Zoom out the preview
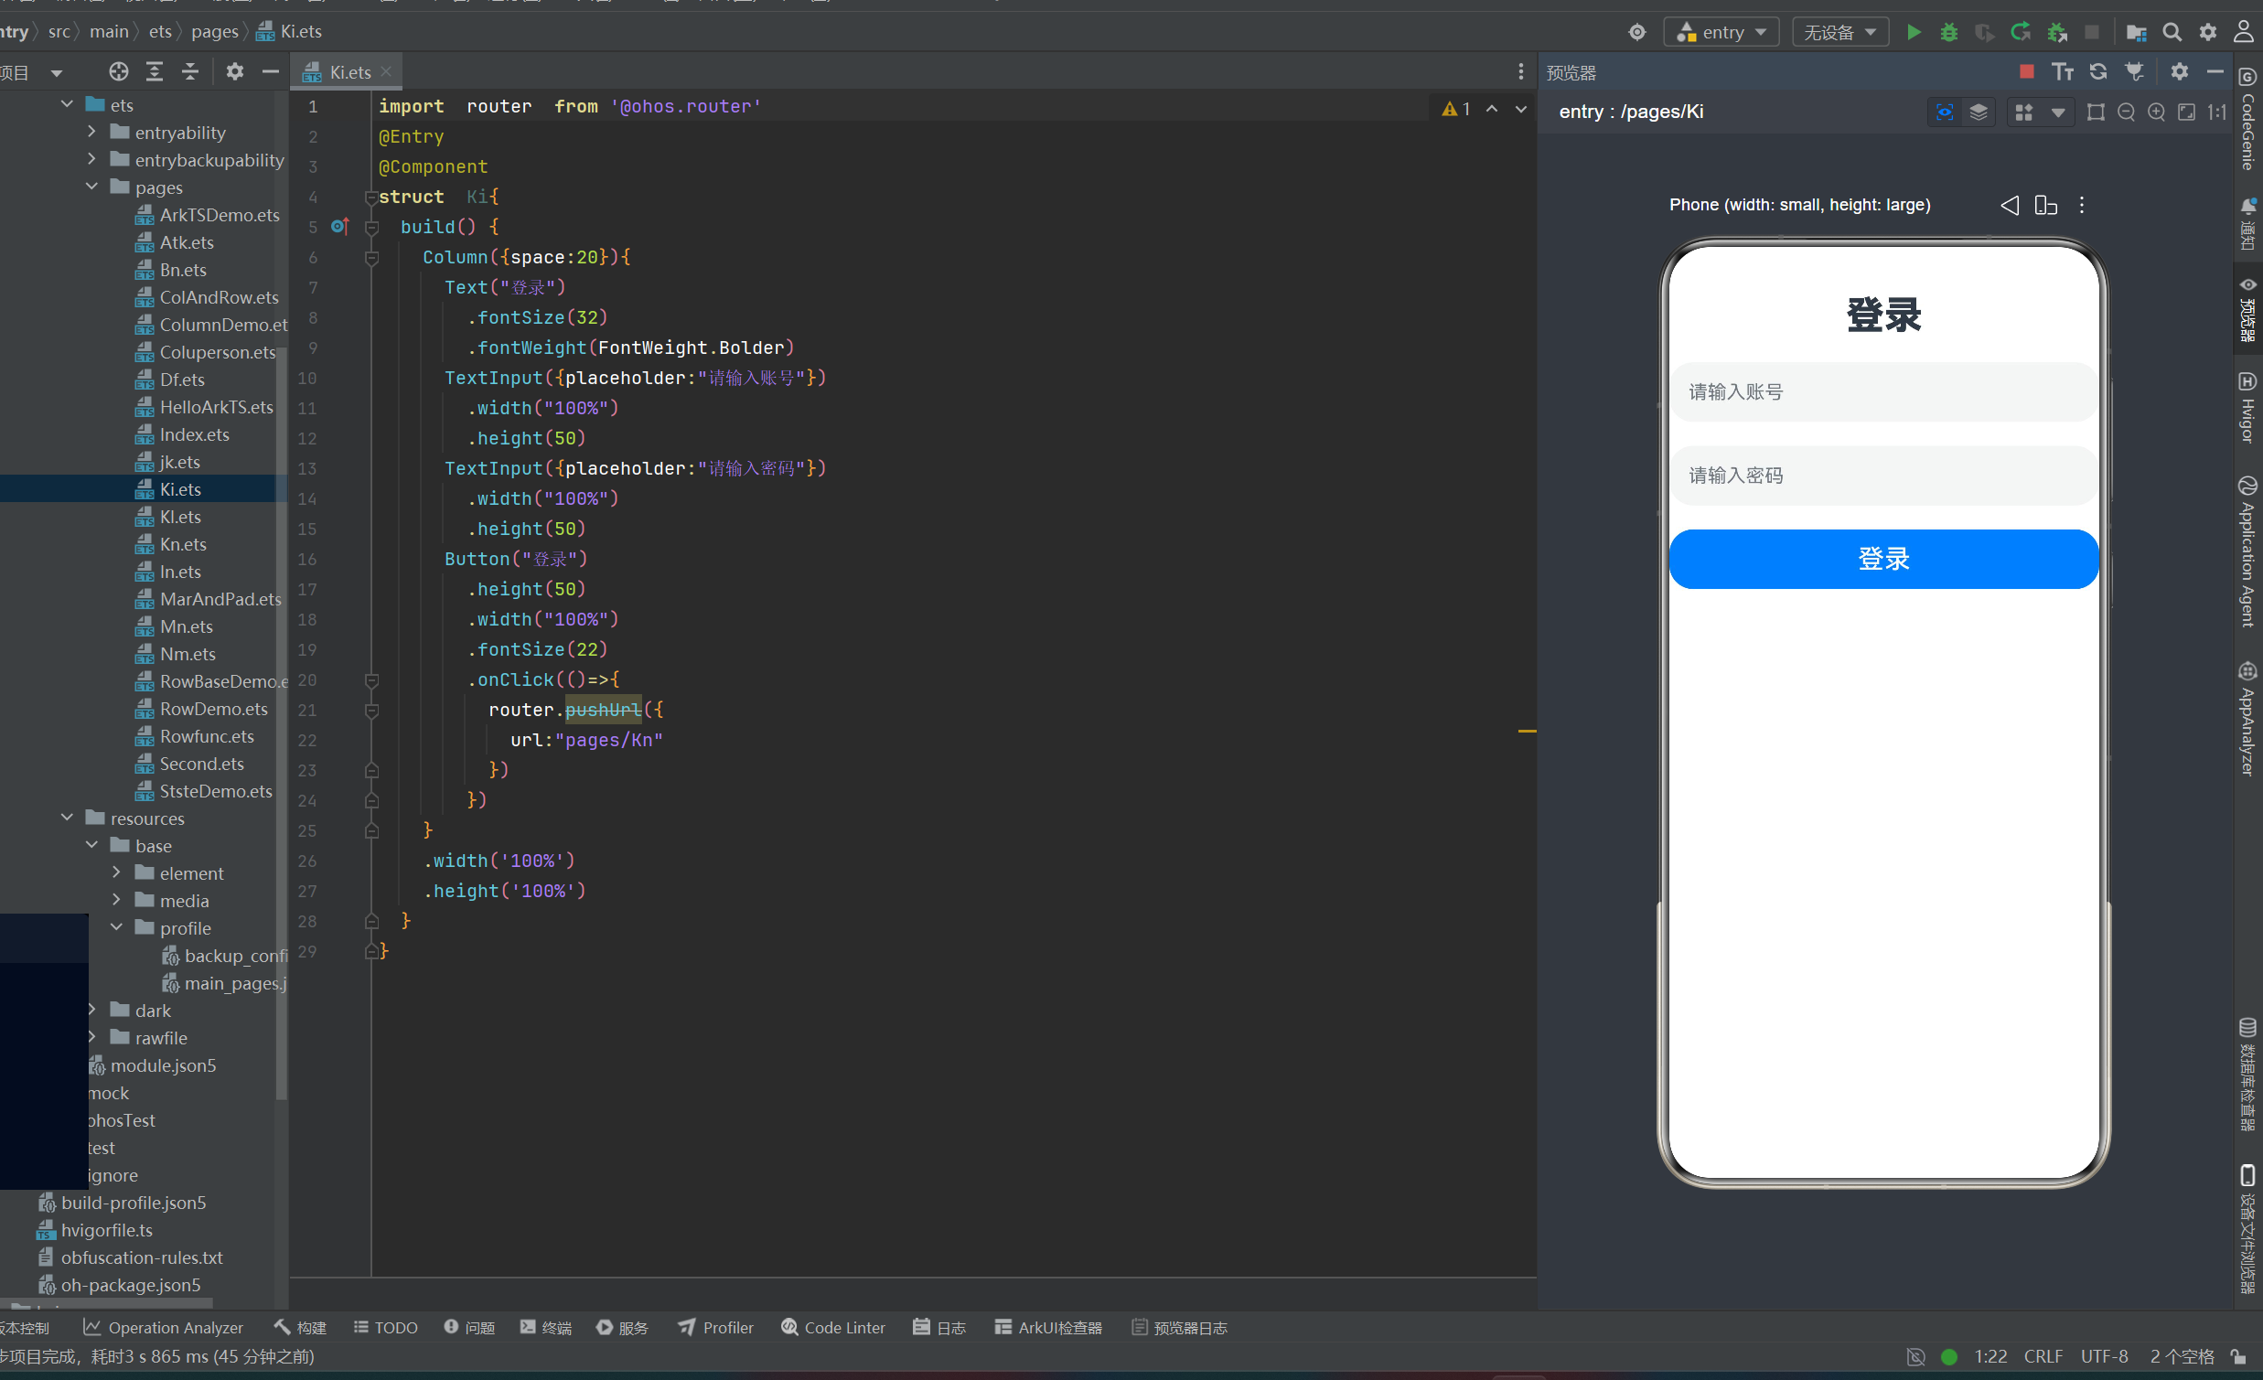This screenshot has height=1380, width=2263. point(2126,112)
